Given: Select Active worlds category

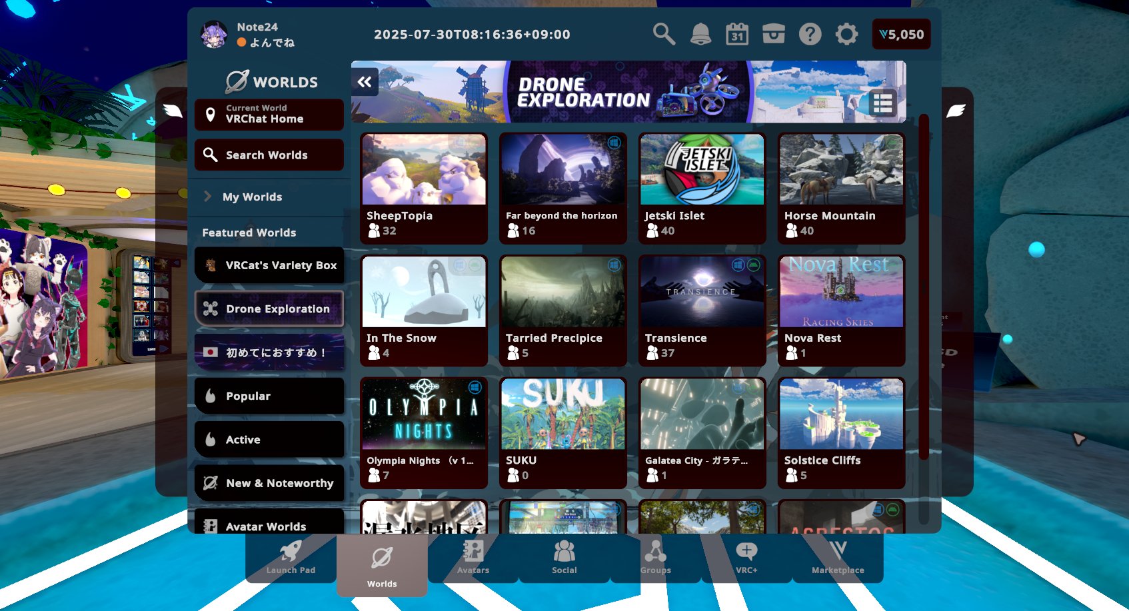Looking at the screenshot, I should [269, 440].
